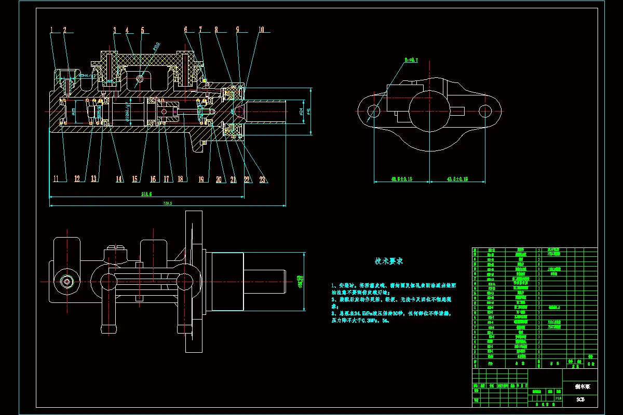Click part callout number 18
Screen dimensions: 623x415
point(181,179)
